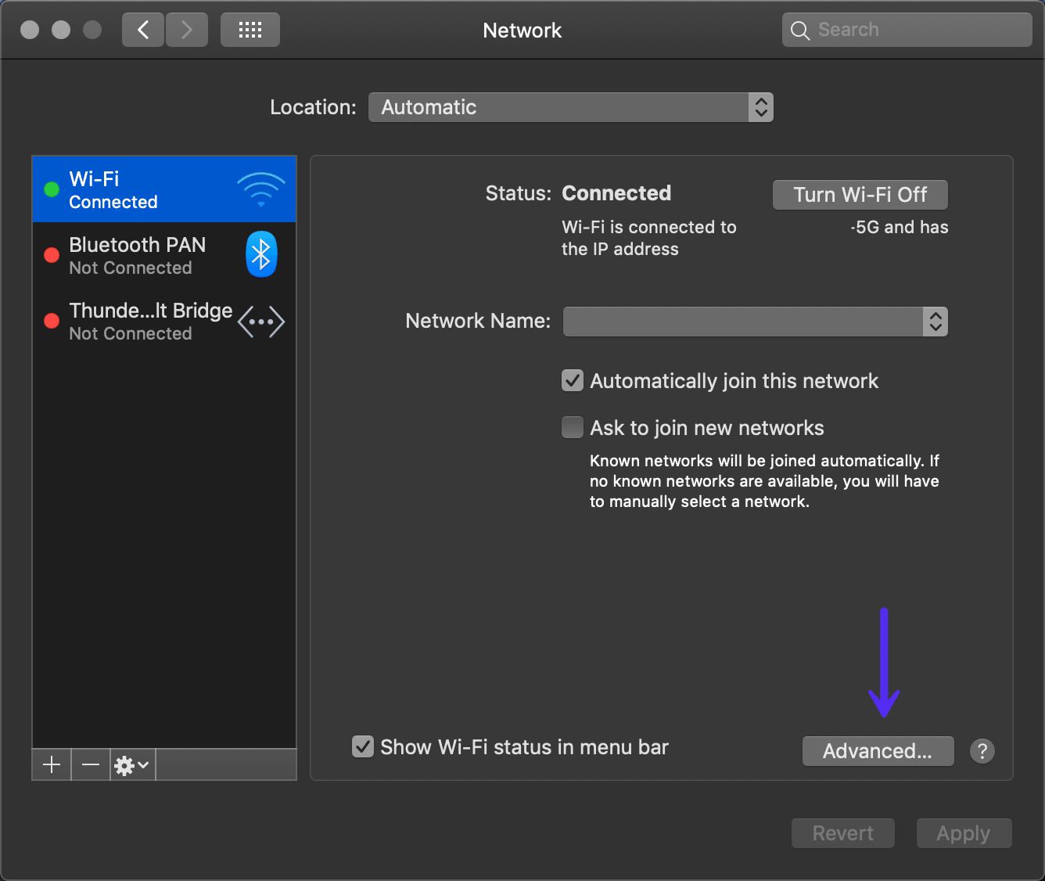Viewport: 1045px width, 881px height.
Task: Click the Wi-Fi signal icon in sidebar
Action: [x=261, y=189]
